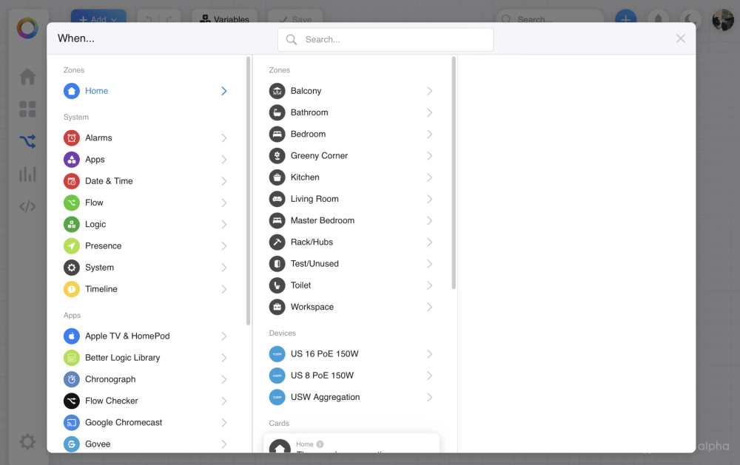Select the Workspace zone entry
This screenshot has width=740, height=465.
tap(312, 307)
